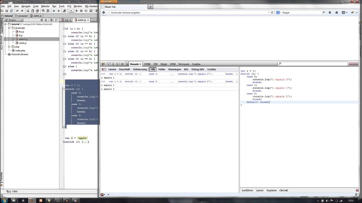
Task: Click Collapse All icon in Project panel
Action: point(46,20)
